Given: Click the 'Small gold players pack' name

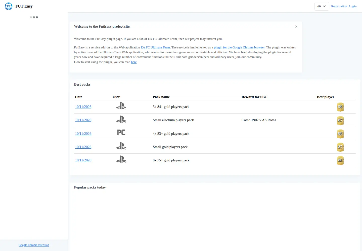Looking at the screenshot, I should pos(170,147).
